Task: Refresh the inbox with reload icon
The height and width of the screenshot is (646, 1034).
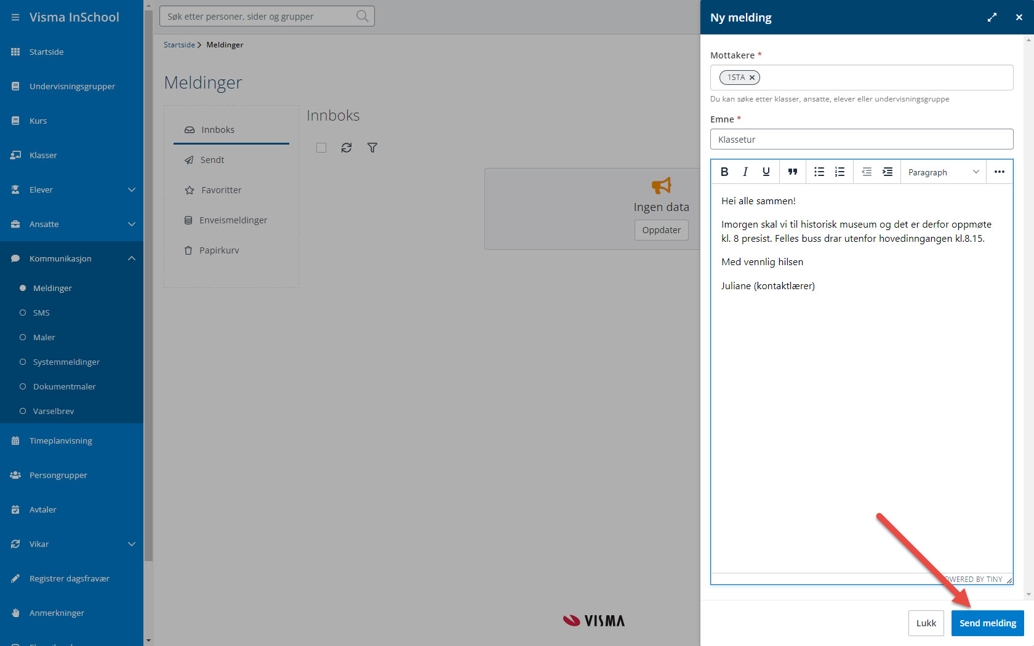Action: [x=347, y=148]
